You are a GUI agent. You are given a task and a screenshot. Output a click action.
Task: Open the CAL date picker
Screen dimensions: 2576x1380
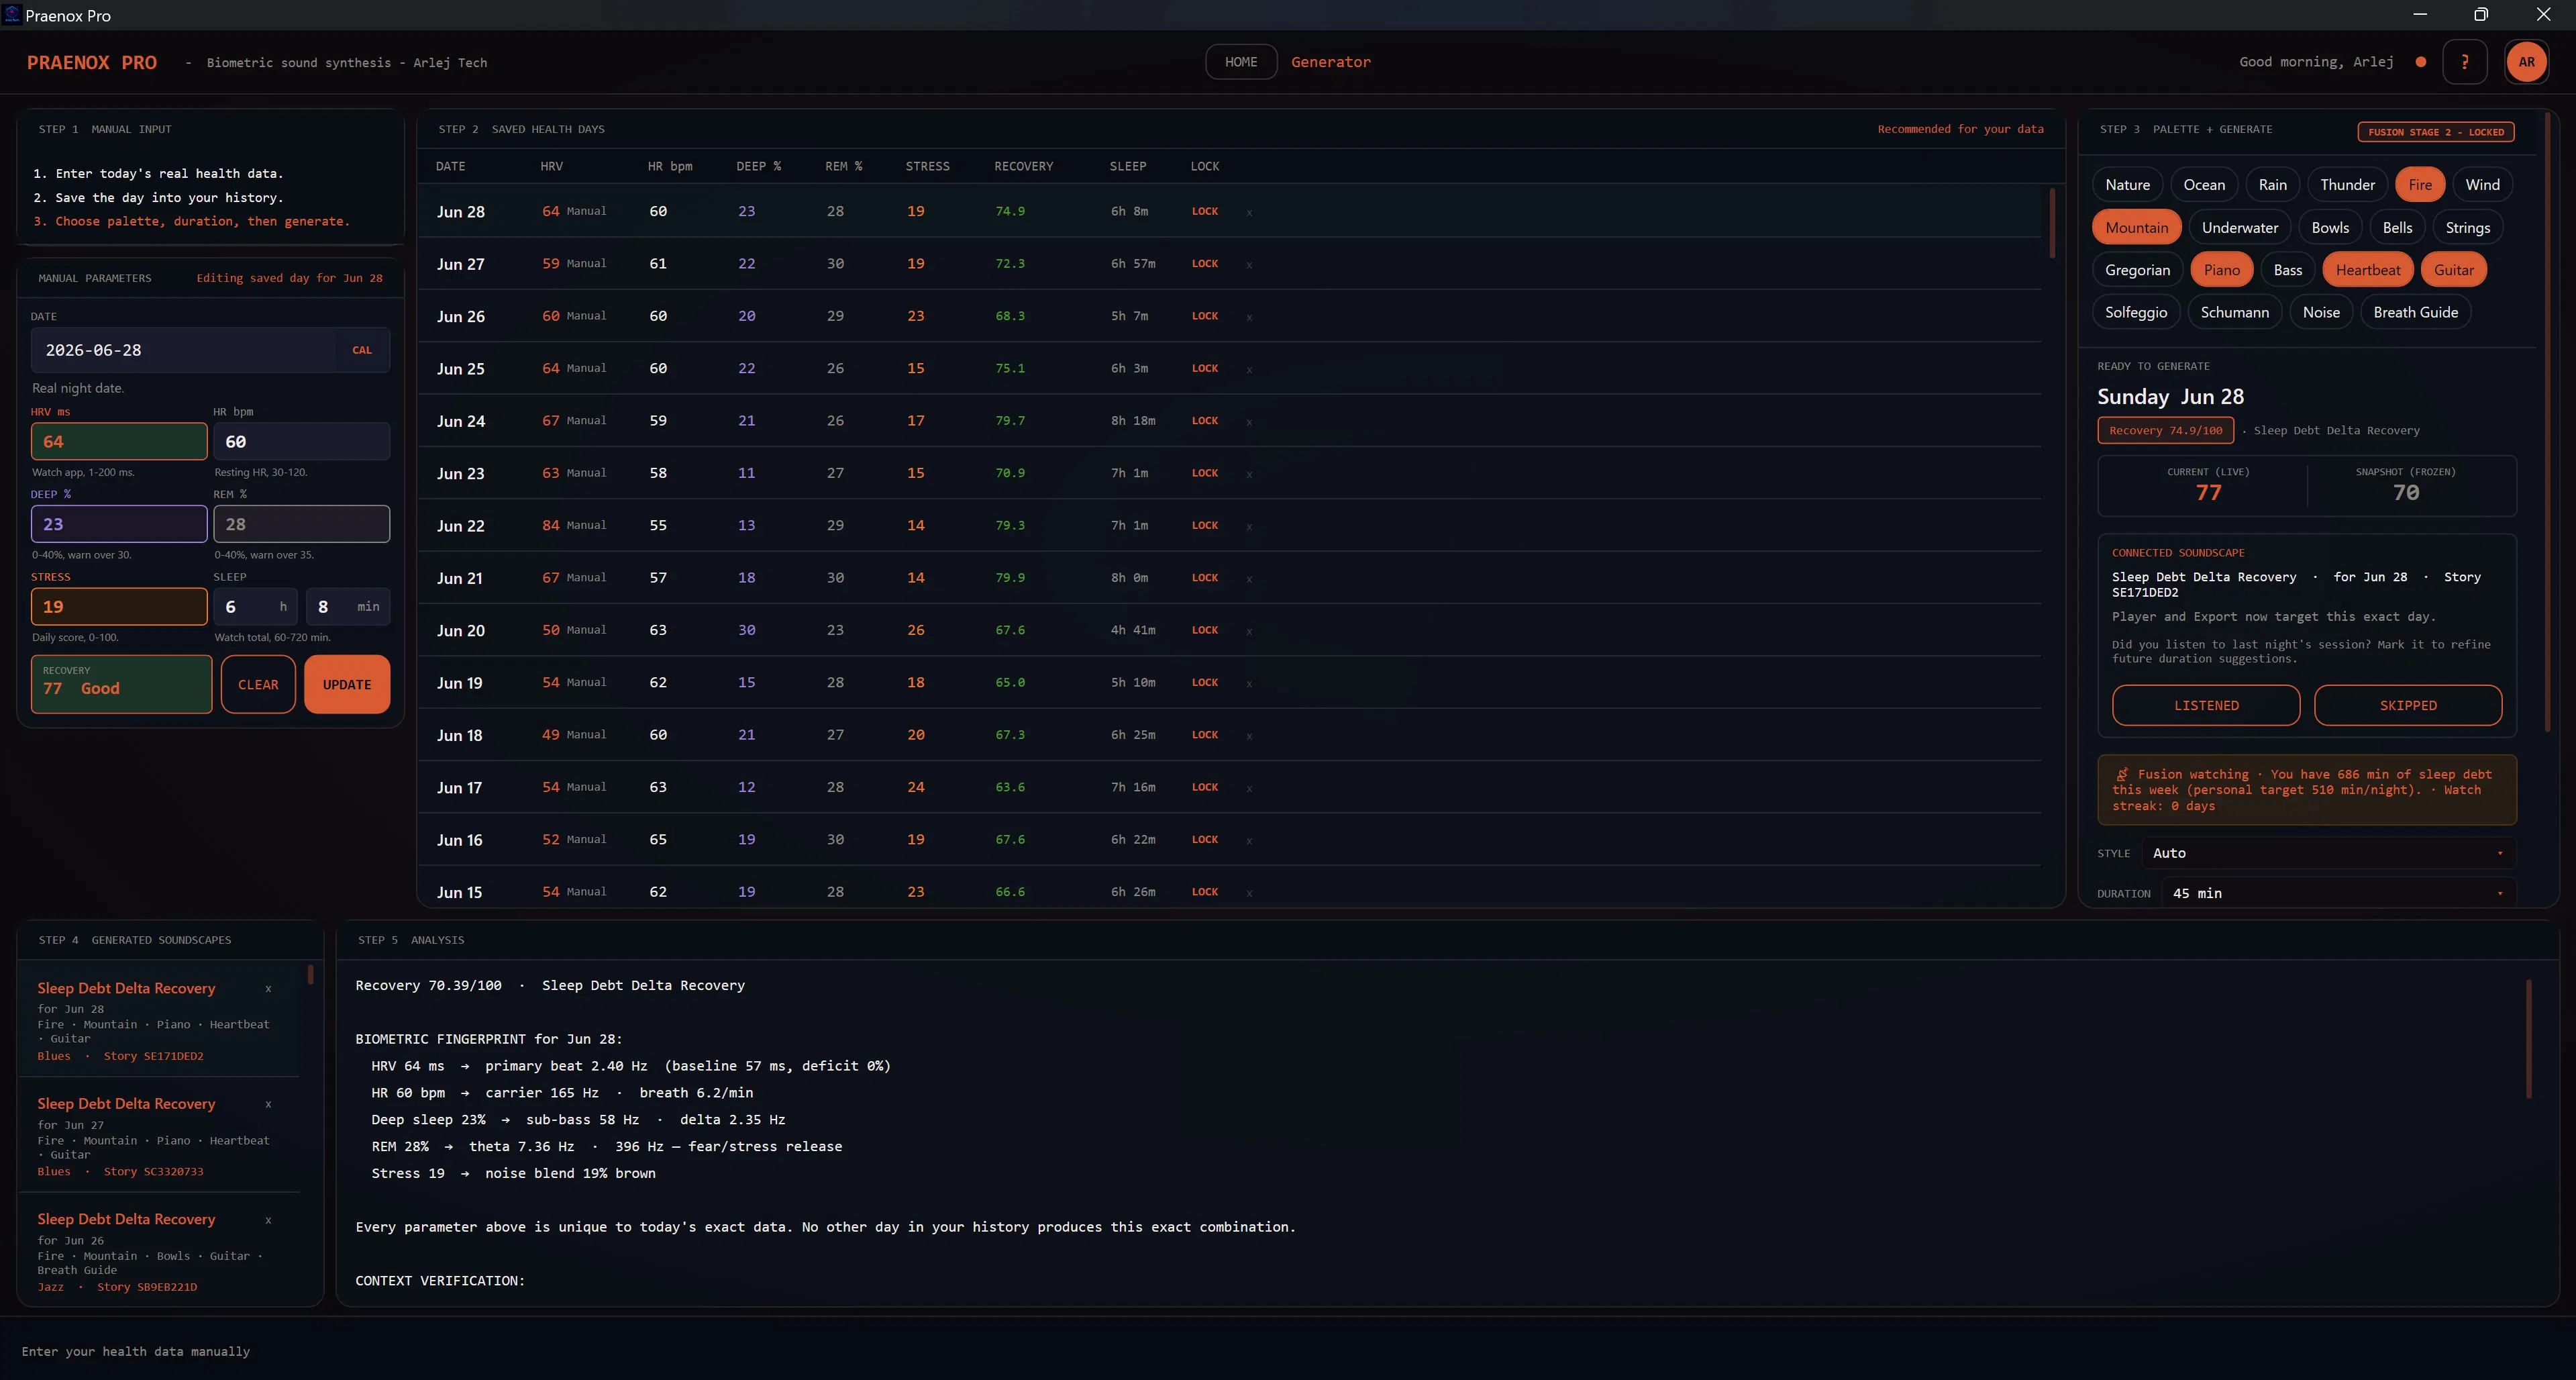point(362,350)
